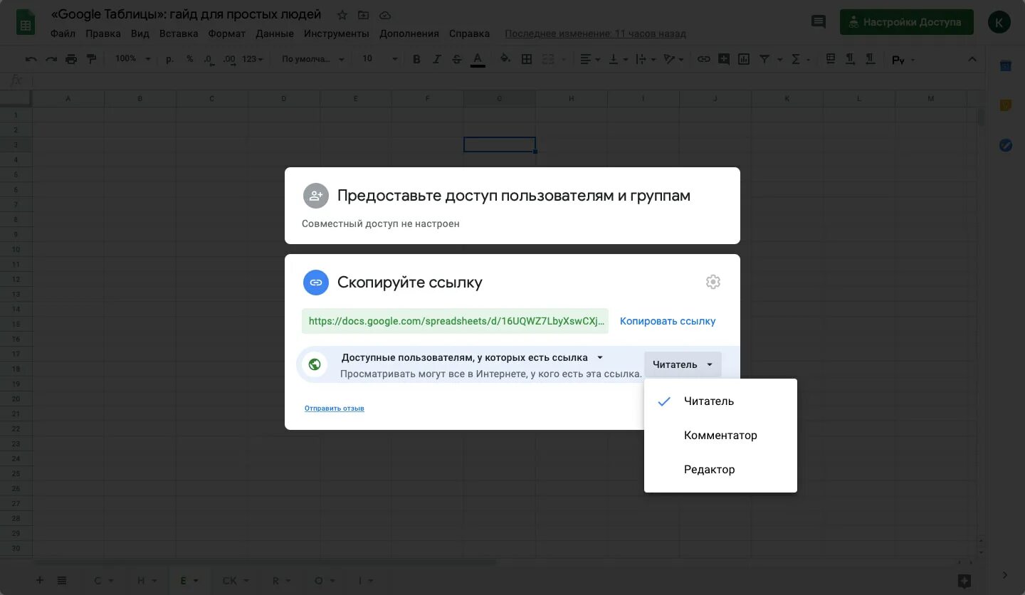This screenshot has height=595, width=1025.
Task: Open the Explore button at the bottom right
Action: (x=964, y=580)
